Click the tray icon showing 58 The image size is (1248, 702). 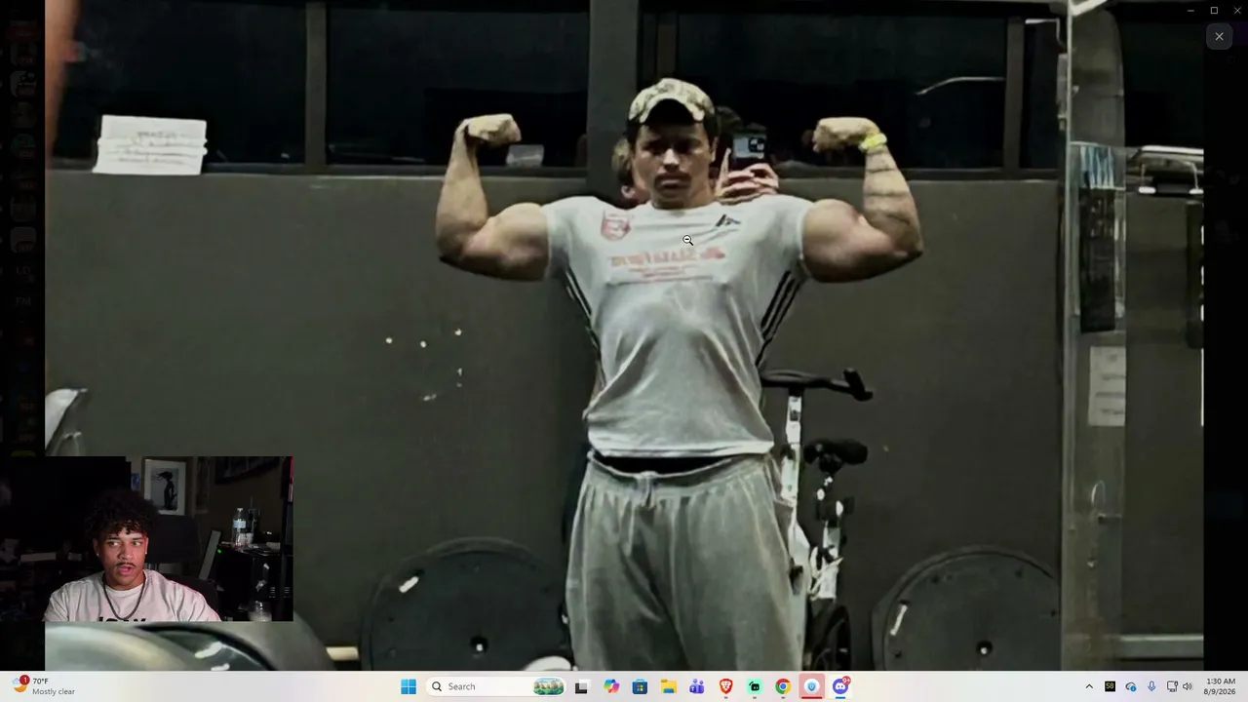click(1110, 686)
